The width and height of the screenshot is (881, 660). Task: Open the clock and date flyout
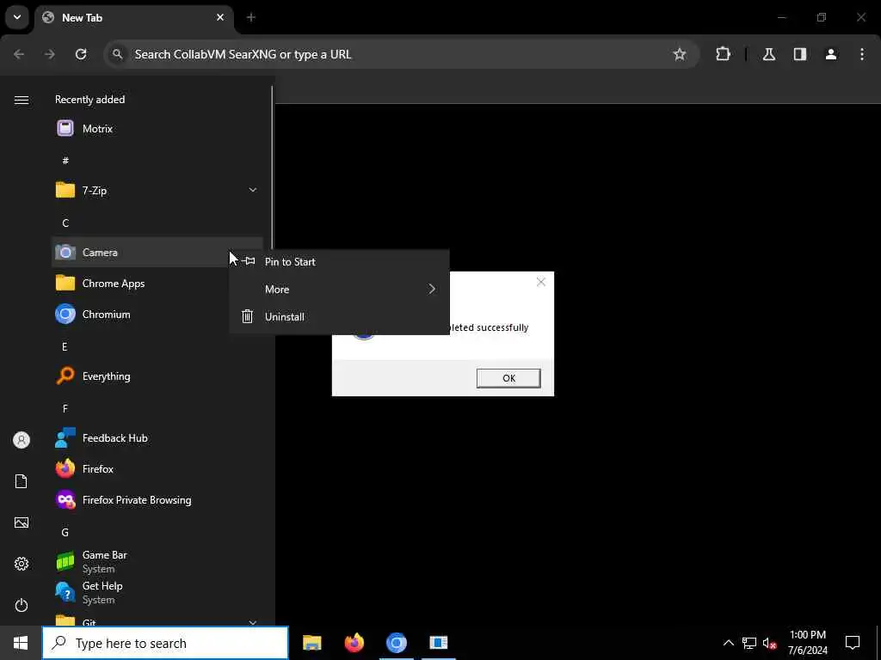coord(807,643)
